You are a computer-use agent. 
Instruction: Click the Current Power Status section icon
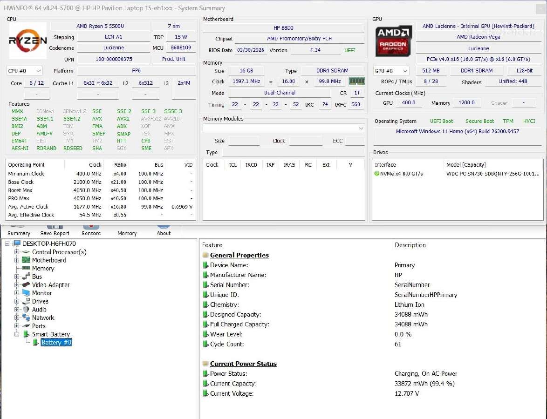coord(205,363)
